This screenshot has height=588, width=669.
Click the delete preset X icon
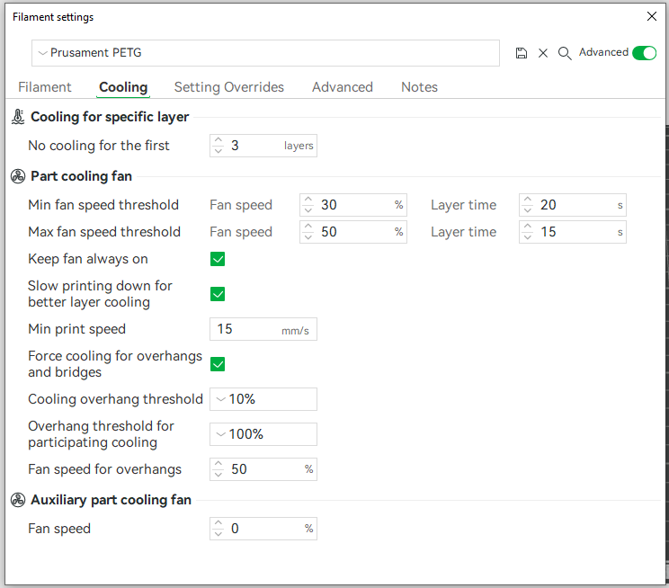(543, 53)
